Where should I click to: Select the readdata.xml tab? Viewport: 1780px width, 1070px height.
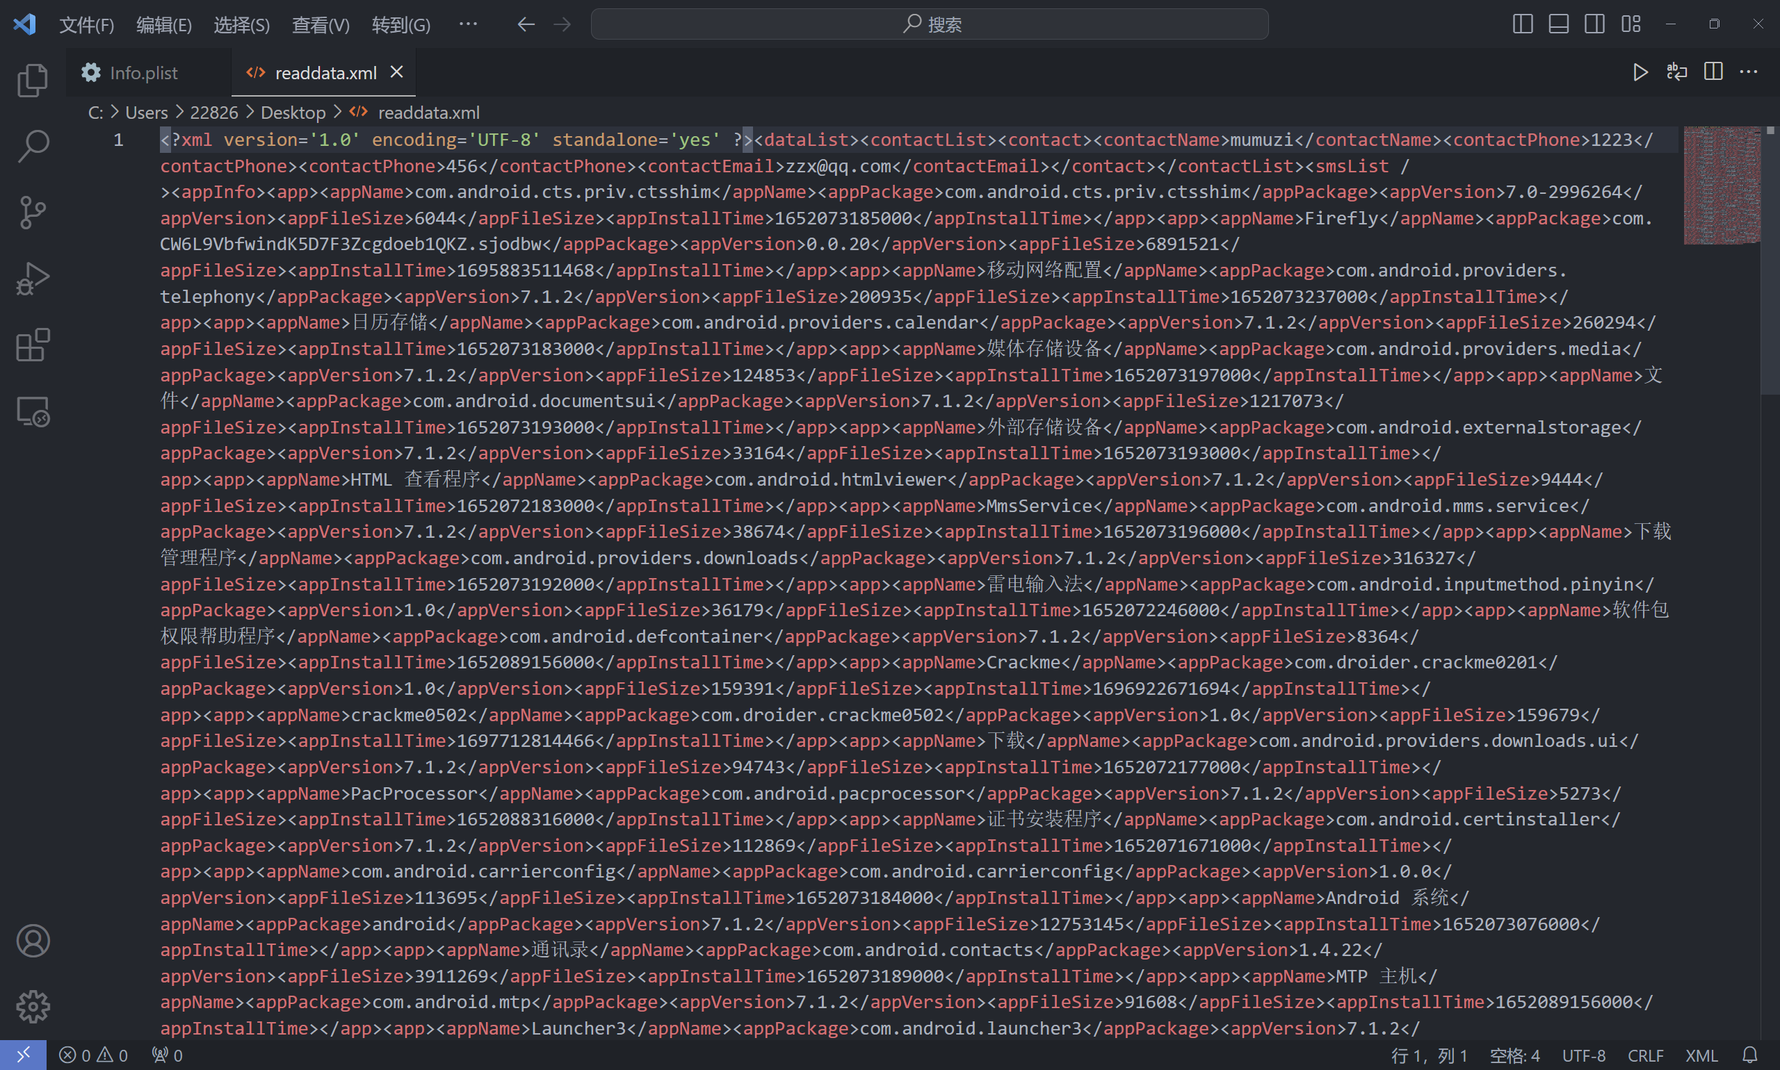coord(324,73)
